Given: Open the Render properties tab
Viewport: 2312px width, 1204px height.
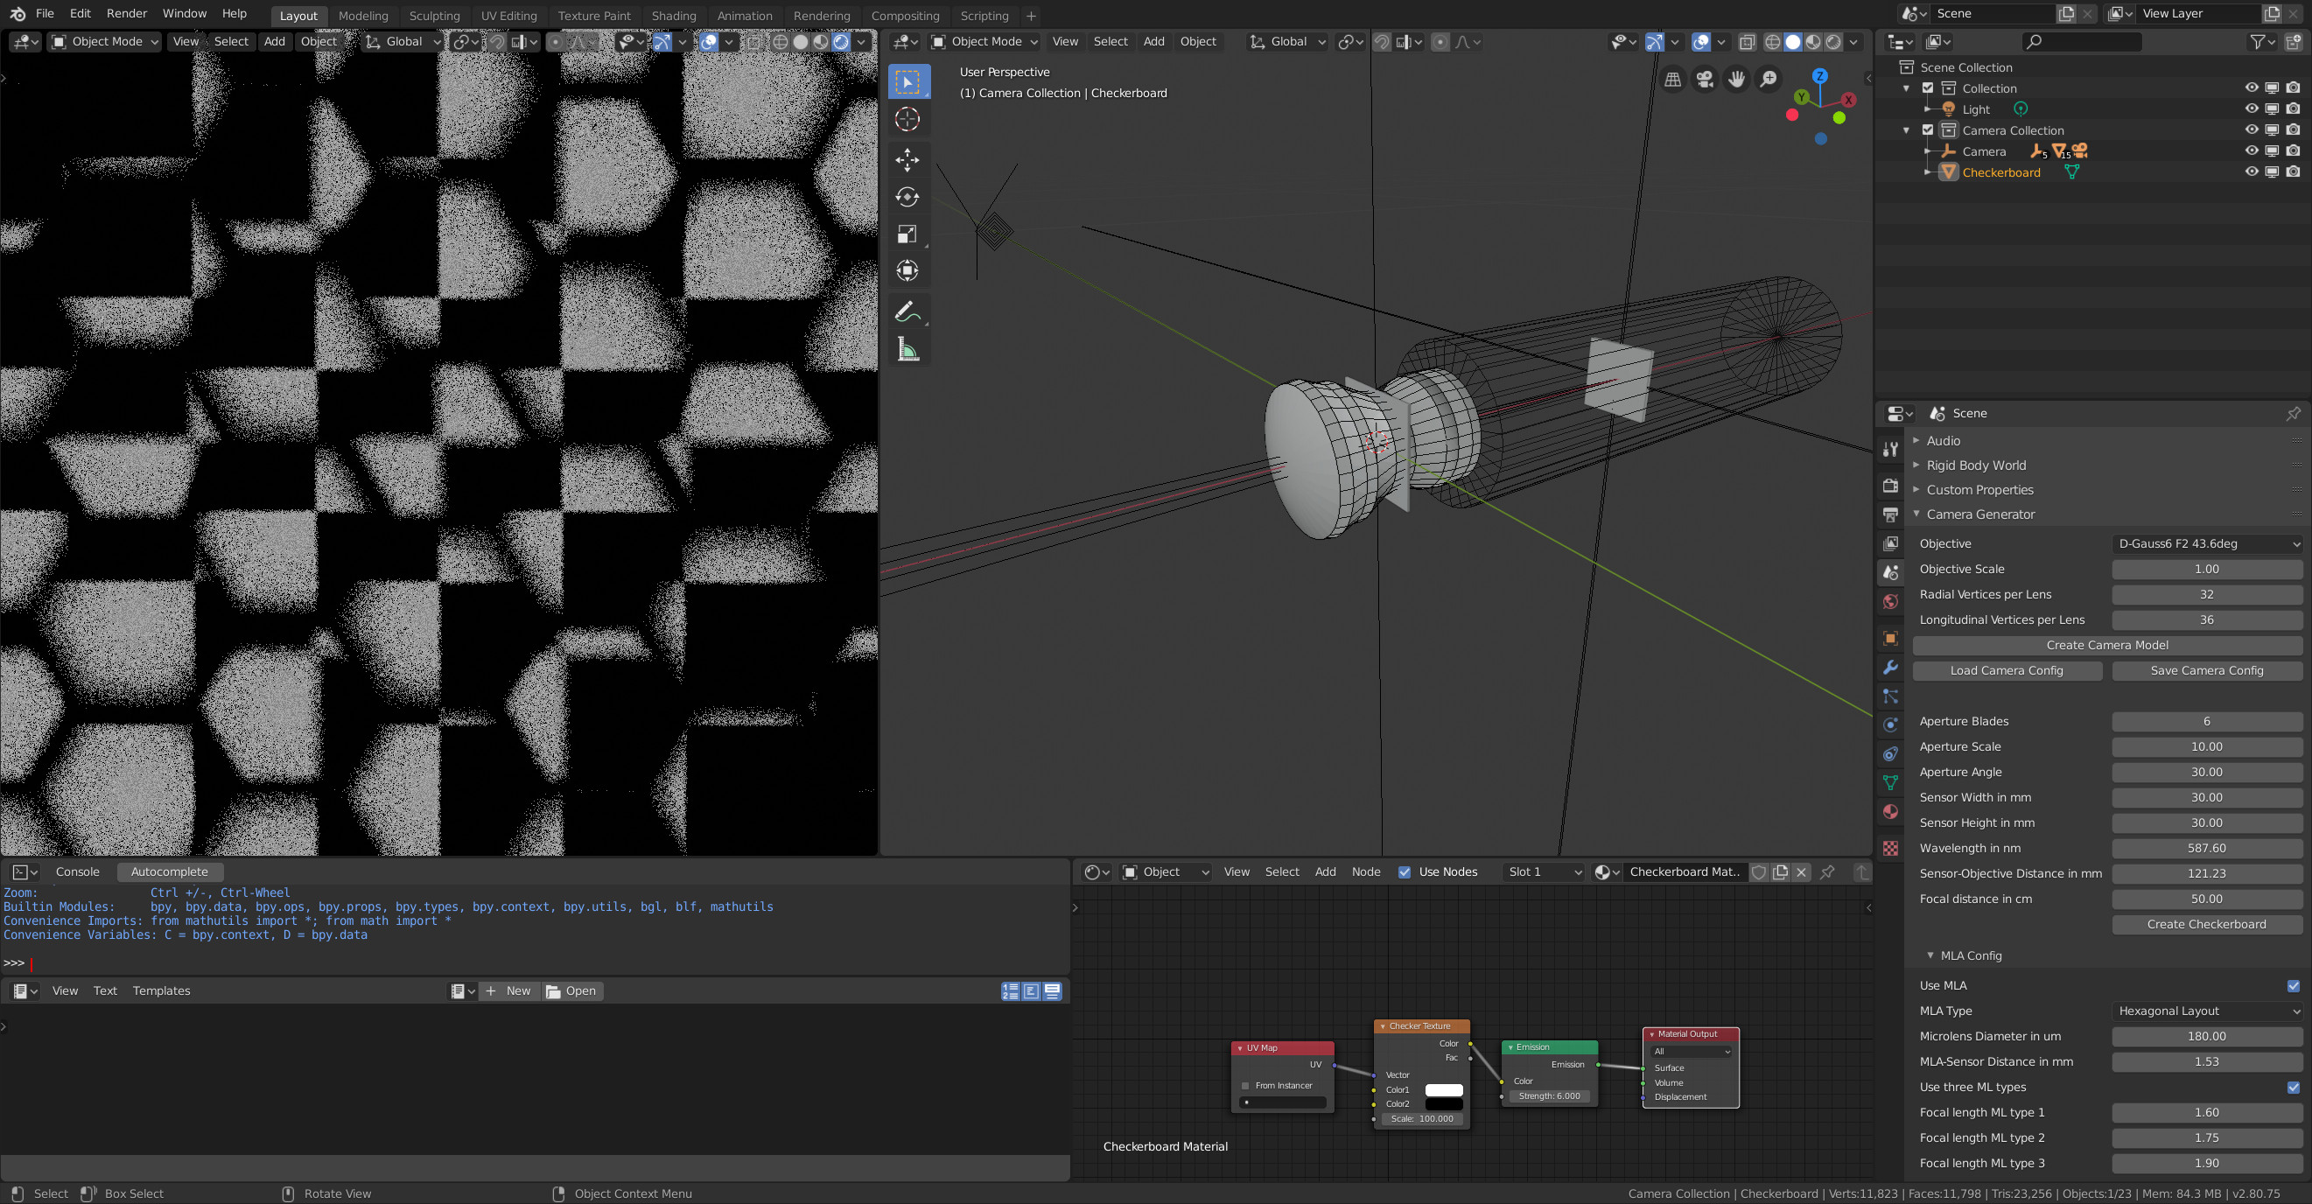Looking at the screenshot, I should pos(1890,485).
